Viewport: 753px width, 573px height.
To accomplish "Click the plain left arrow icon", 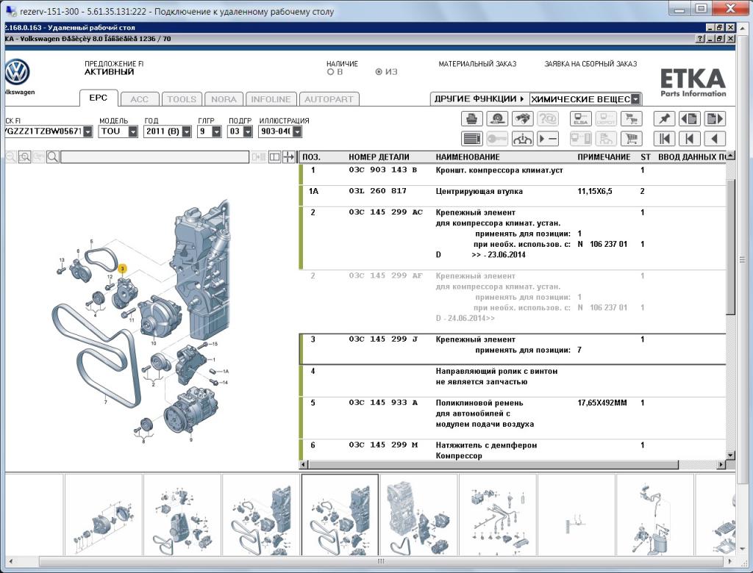I will (x=715, y=139).
